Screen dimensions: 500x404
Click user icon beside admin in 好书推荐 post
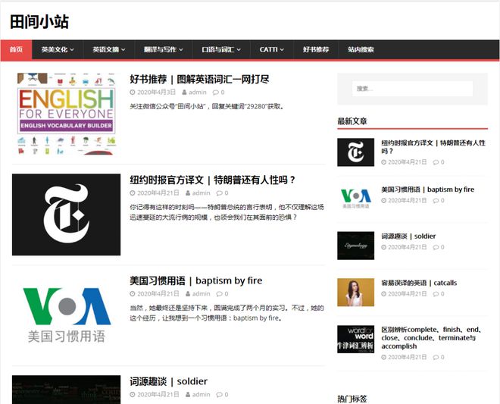pos(184,92)
